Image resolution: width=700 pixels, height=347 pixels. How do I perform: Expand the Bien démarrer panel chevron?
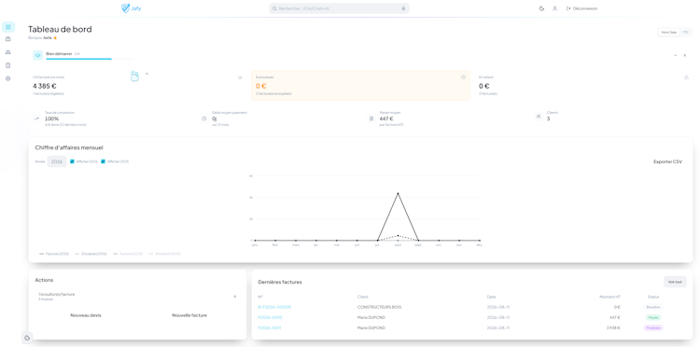coord(676,55)
